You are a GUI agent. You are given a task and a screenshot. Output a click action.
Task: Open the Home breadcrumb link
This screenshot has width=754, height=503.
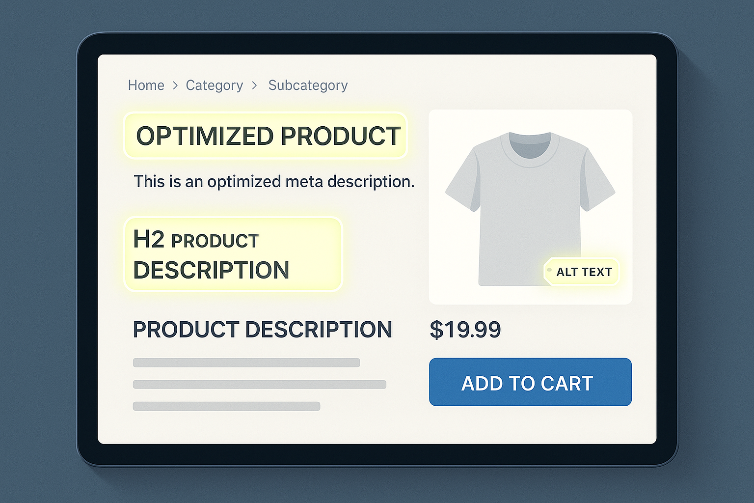(146, 85)
